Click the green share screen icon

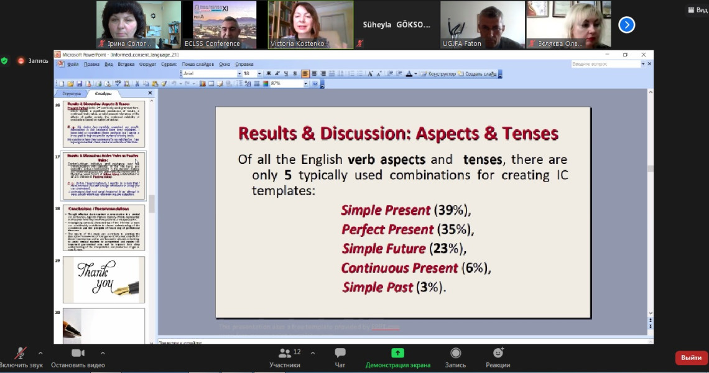coord(397,353)
